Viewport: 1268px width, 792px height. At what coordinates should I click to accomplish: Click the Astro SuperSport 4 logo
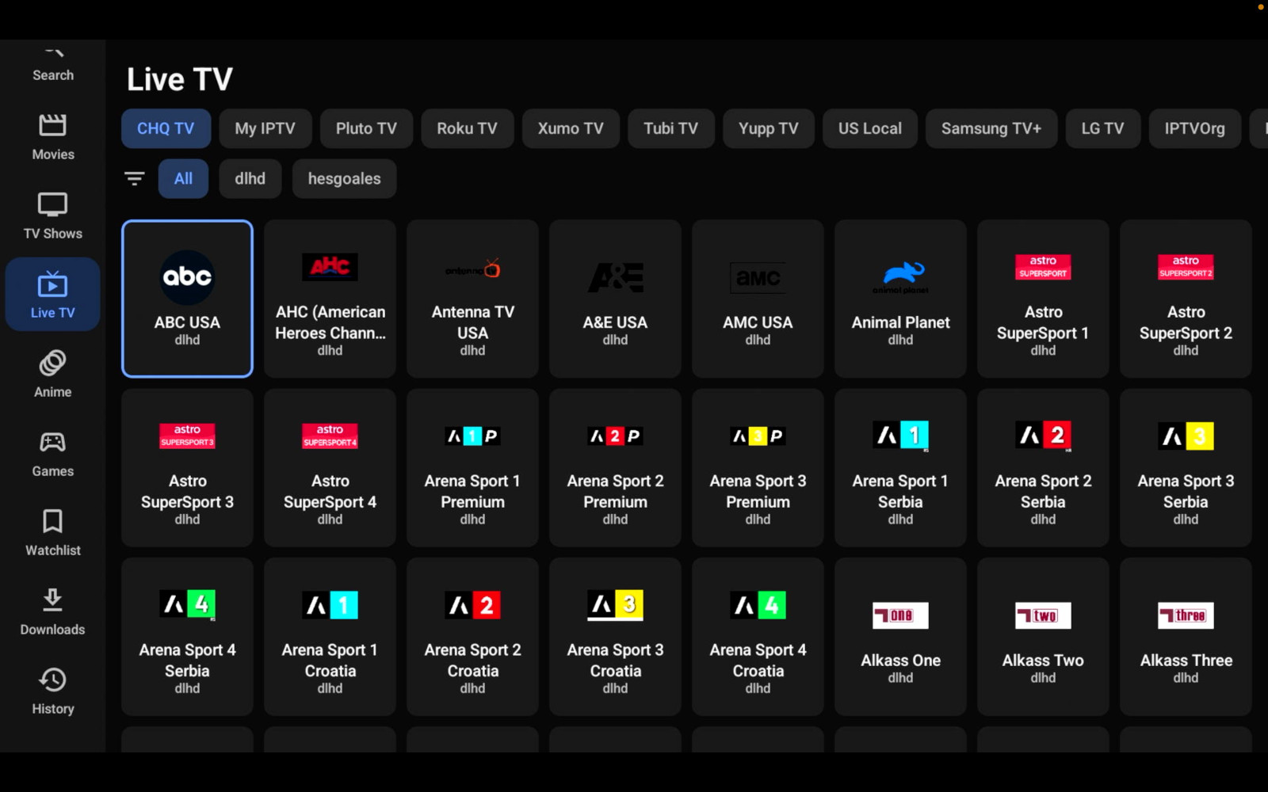coord(330,436)
